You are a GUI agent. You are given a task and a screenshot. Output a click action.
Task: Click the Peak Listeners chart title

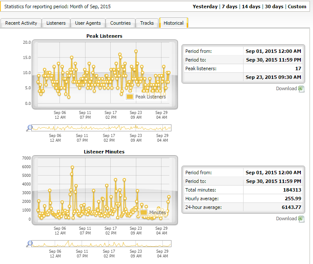tap(104, 36)
